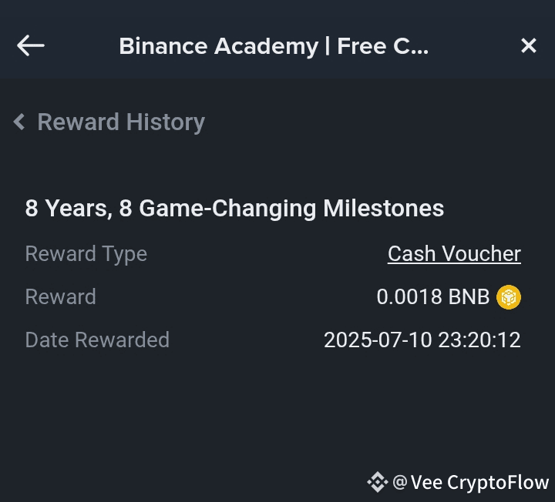Click the @ symbol in the watermark
The image size is (555, 502).
[399, 483]
